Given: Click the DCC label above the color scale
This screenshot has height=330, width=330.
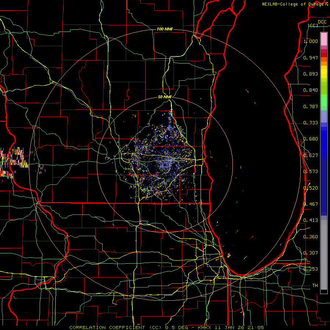Looking at the screenshot, I should tap(322, 22).
